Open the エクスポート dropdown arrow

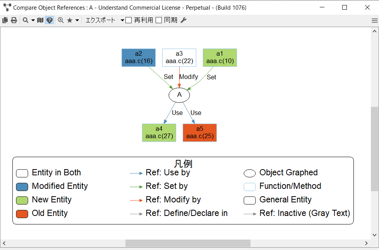122,20
